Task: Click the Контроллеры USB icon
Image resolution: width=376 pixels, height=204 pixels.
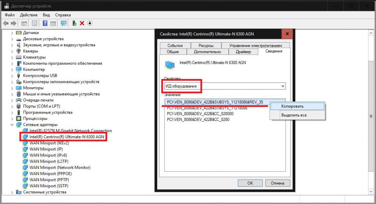Action: (x=19, y=76)
